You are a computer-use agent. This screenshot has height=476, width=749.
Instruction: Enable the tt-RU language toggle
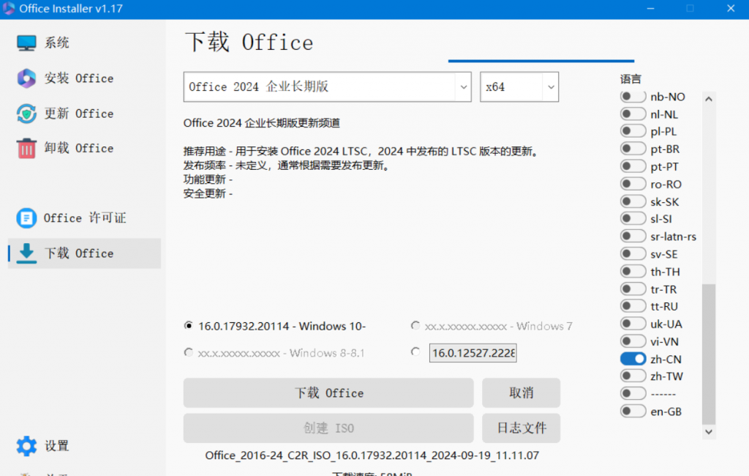[633, 306]
